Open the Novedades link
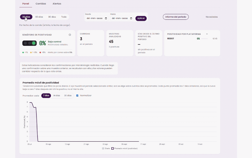252x158 pixels. (212, 17)
